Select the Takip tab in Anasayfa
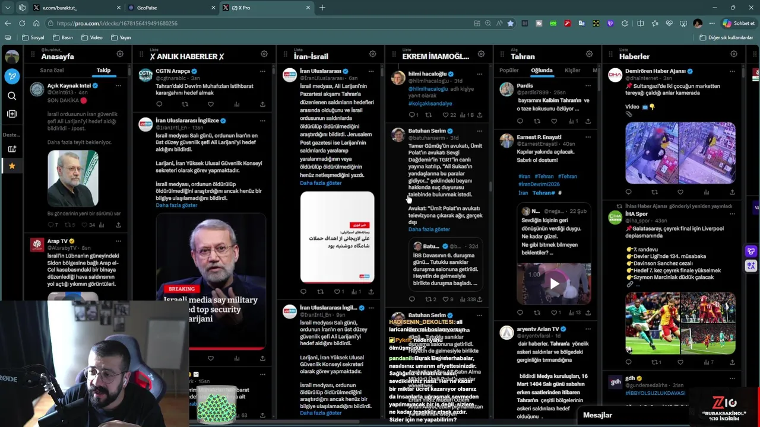The width and height of the screenshot is (760, 427). pos(103,70)
